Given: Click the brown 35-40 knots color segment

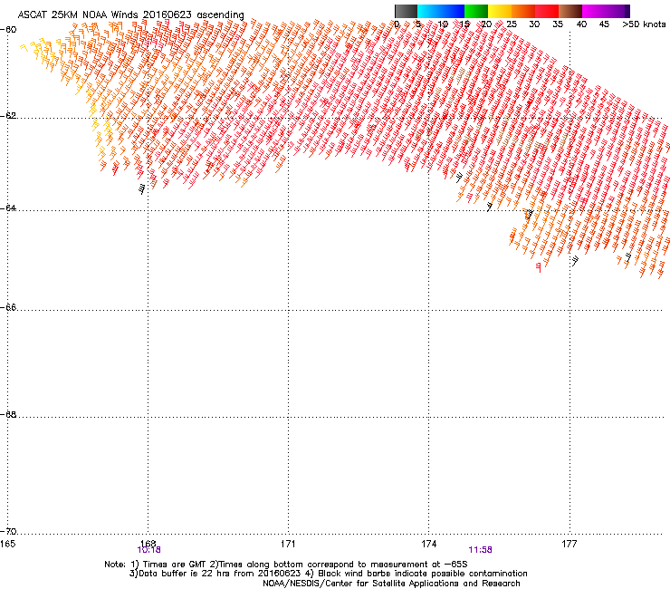Looking at the screenshot, I should pyautogui.click(x=570, y=11).
